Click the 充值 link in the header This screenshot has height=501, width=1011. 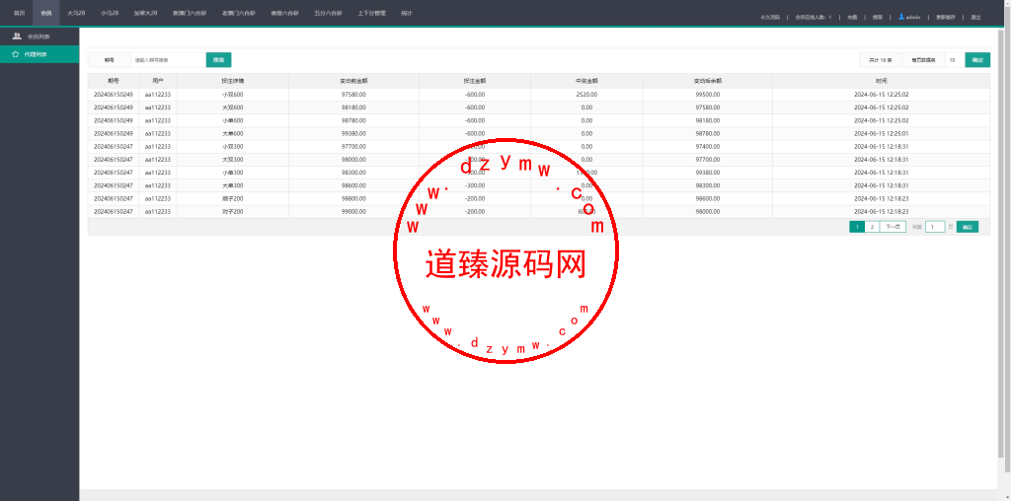tap(852, 18)
